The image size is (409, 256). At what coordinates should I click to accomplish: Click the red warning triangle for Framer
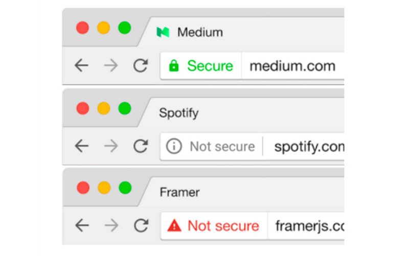[174, 225]
